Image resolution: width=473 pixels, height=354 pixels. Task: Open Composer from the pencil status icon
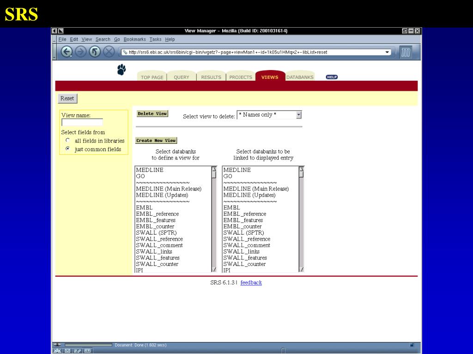tap(77, 351)
